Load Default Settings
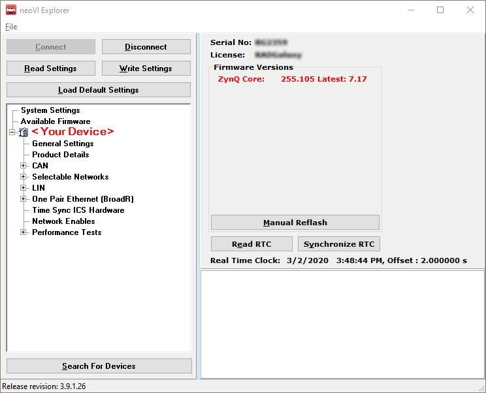The height and width of the screenshot is (393, 486). point(99,90)
